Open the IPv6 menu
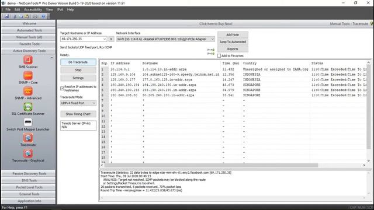Screen dimensions: 374x210 coord(60,9)
